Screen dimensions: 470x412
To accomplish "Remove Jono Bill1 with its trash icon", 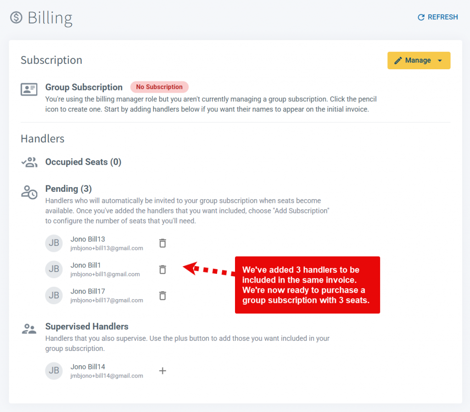I will coord(162,269).
